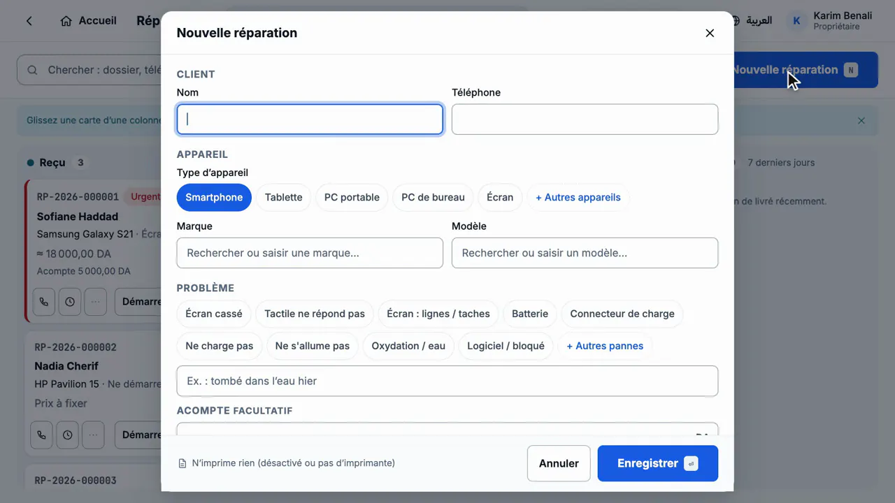
Task: Focus the Nom input field
Action: coord(310,119)
